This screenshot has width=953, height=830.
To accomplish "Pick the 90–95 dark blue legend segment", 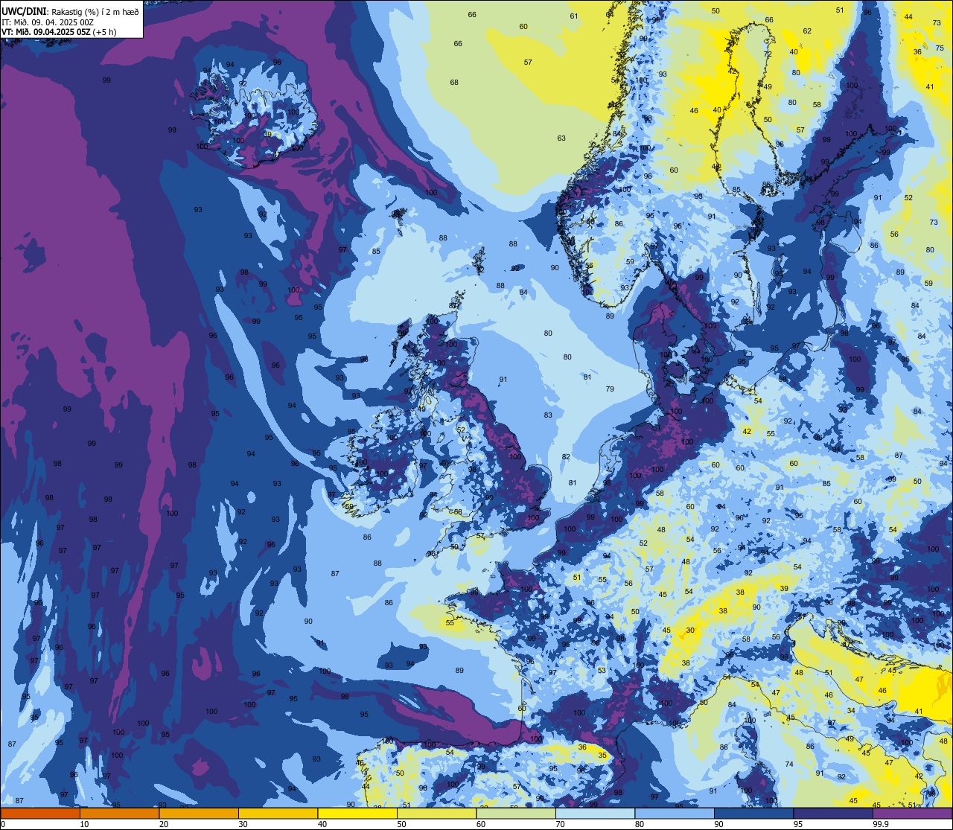I will pyautogui.click(x=753, y=813).
